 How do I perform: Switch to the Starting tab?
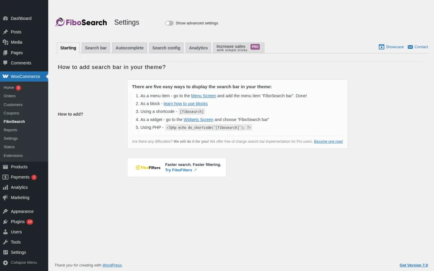click(x=68, y=48)
